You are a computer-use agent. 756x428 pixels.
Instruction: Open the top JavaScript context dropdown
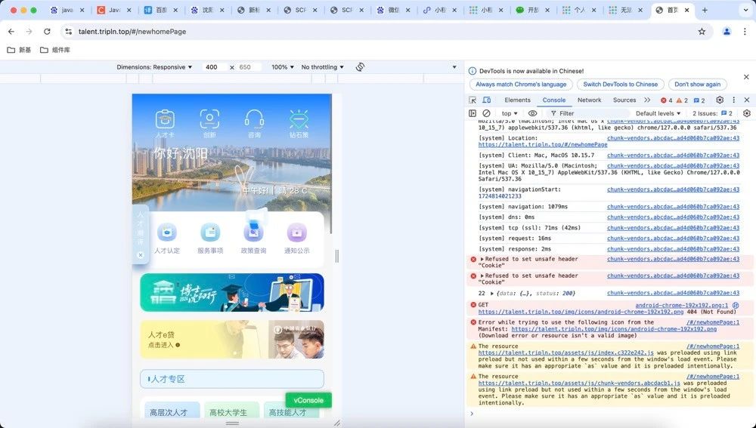(x=510, y=114)
